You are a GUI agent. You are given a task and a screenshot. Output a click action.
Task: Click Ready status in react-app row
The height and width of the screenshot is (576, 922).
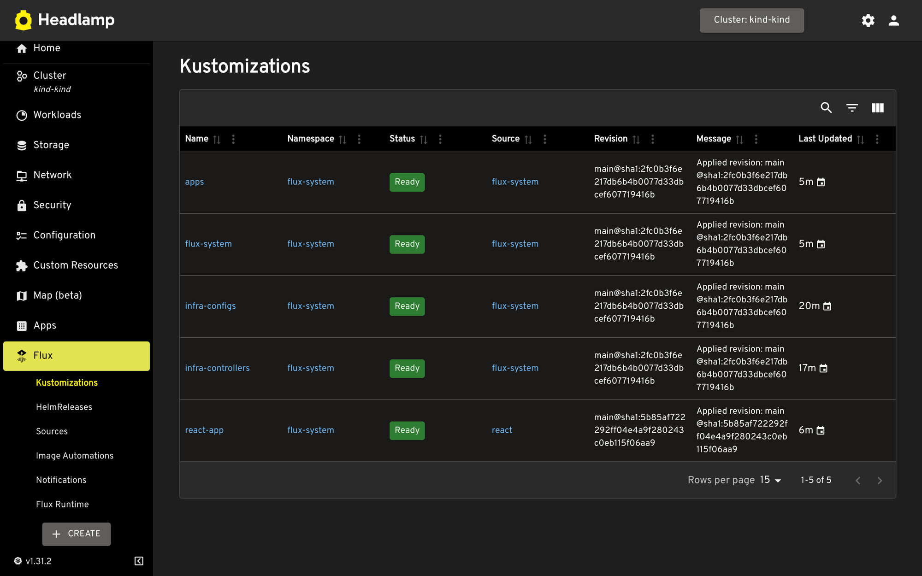point(407,430)
